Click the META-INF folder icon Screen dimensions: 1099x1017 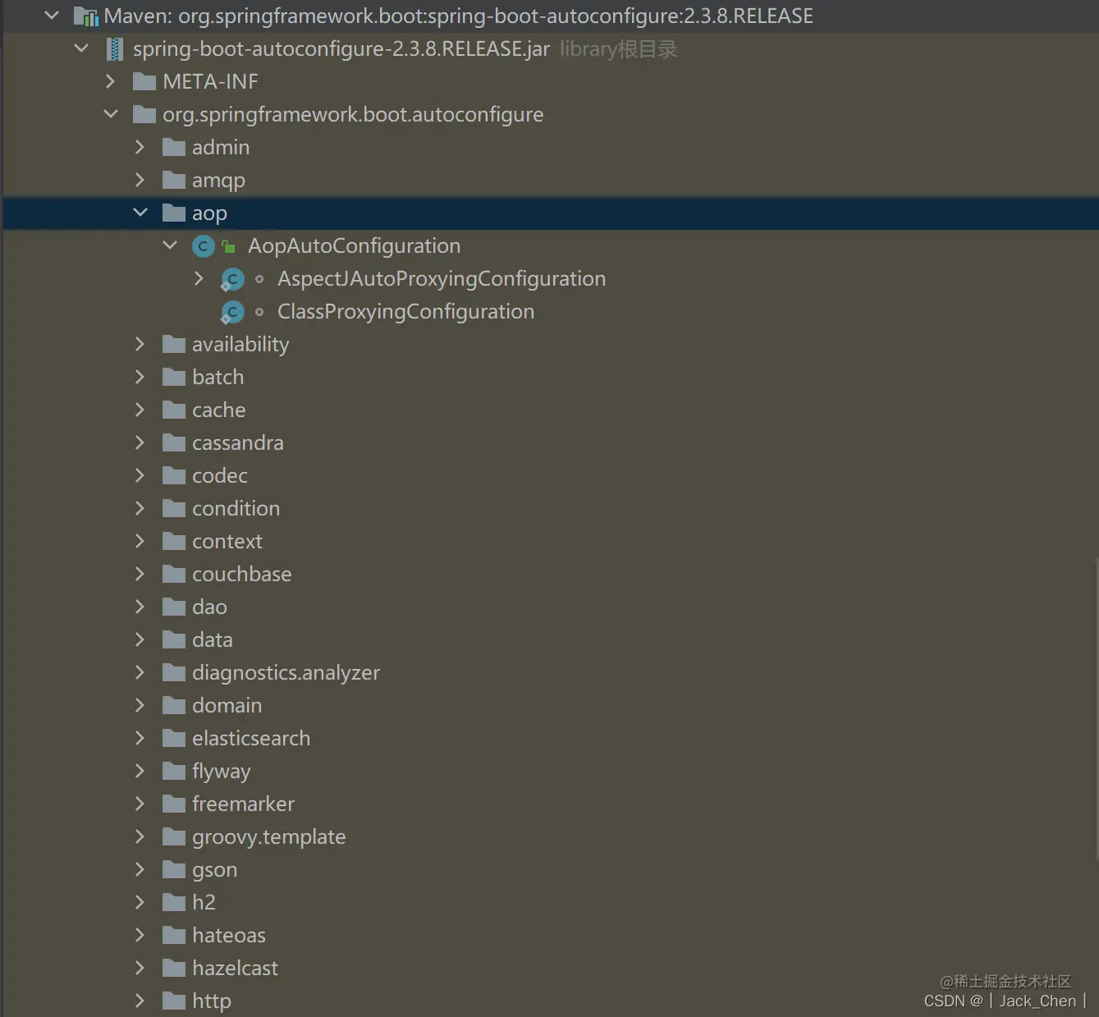144,81
